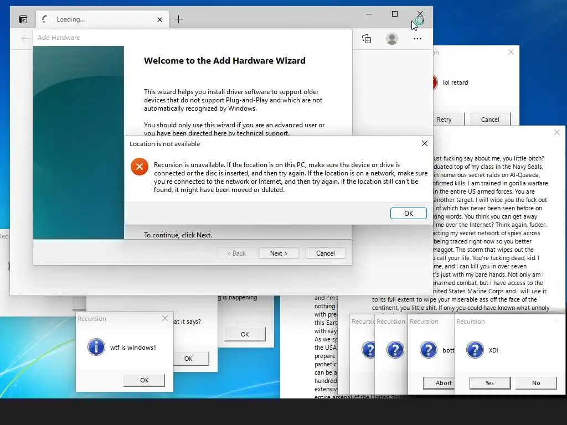
Task: Click Cancel in the lol retard dialog
Action: [x=490, y=120]
